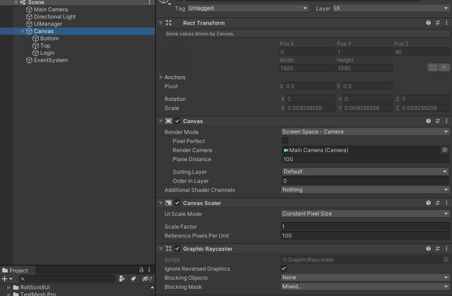Collapse the Canvas component foldout arrow
Screen dimensions: 452x296
160,121
